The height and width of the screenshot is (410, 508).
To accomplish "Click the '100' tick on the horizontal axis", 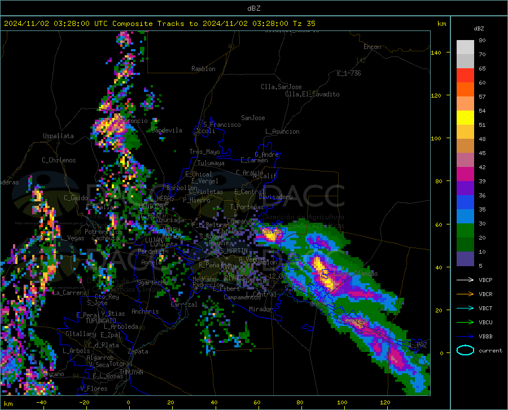I will click(x=342, y=402).
